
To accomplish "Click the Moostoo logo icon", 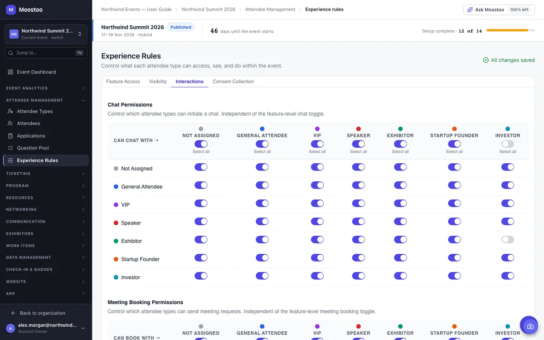I will pyautogui.click(x=11, y=10).
